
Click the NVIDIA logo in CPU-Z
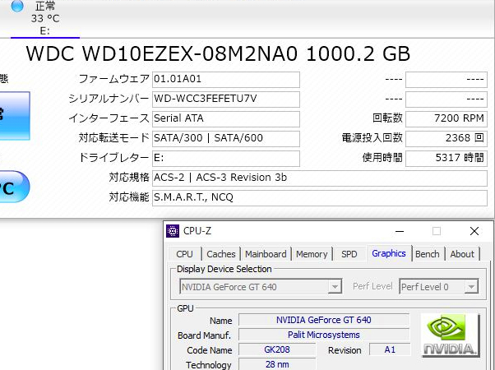[x=451, y=335]
